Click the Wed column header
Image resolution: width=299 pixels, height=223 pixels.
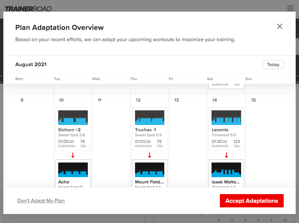click(96, 79)
